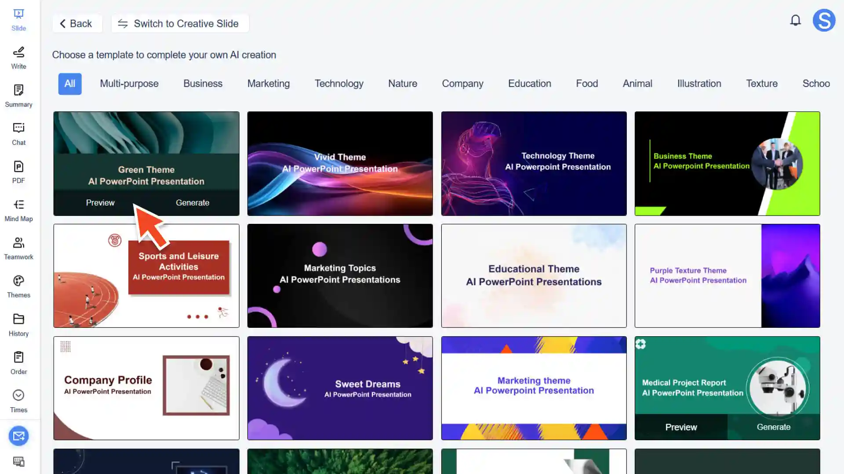The width and height of the screenshot is (844, 474).
Task: Generate with Medical Project Report template
Action: click(x=774, y=427)
